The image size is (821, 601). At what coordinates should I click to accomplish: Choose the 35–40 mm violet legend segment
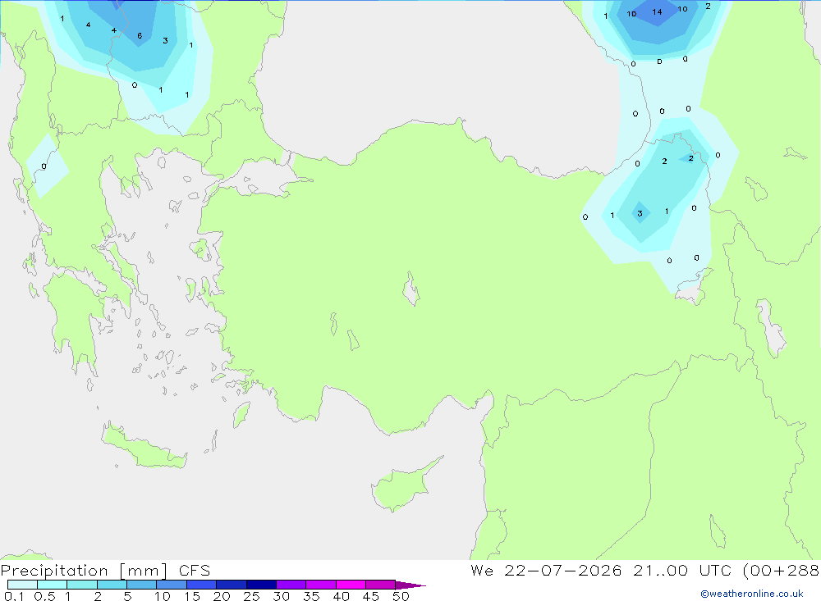click(321, 585)
